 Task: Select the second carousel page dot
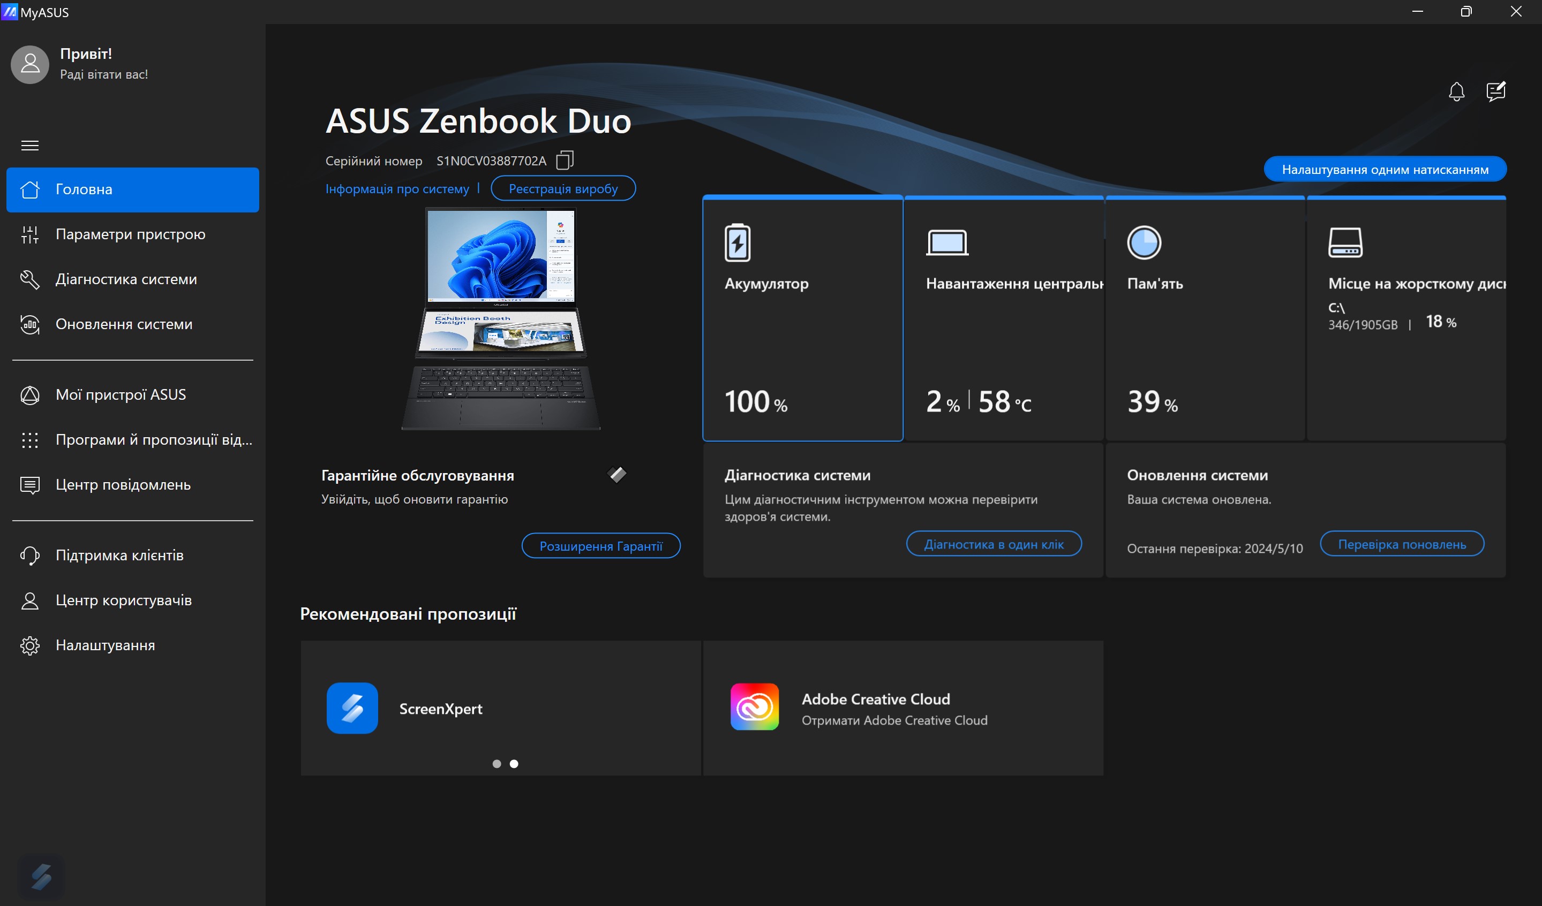[514, 764]
